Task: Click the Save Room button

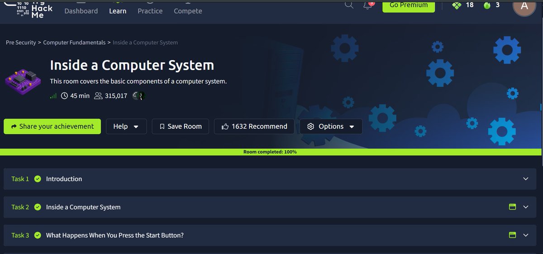Action: [180, 127]
